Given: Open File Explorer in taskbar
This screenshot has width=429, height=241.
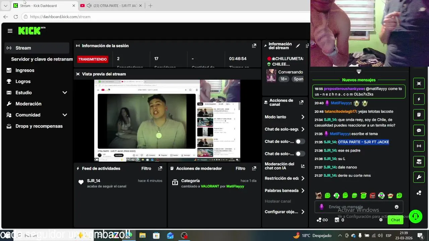Looking at the screenshot, I should (142, 236).
